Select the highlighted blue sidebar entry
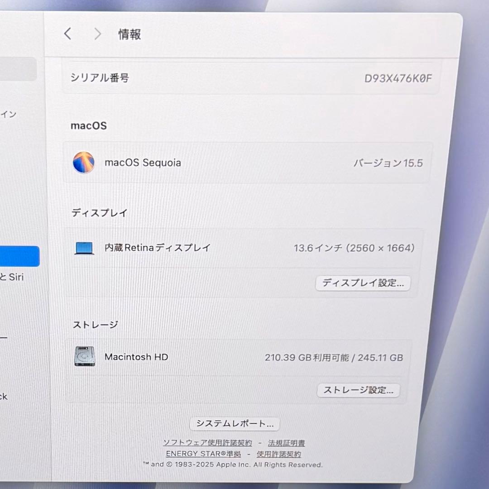The width and height of the screenshot is (489, 489). click(20, 256)
